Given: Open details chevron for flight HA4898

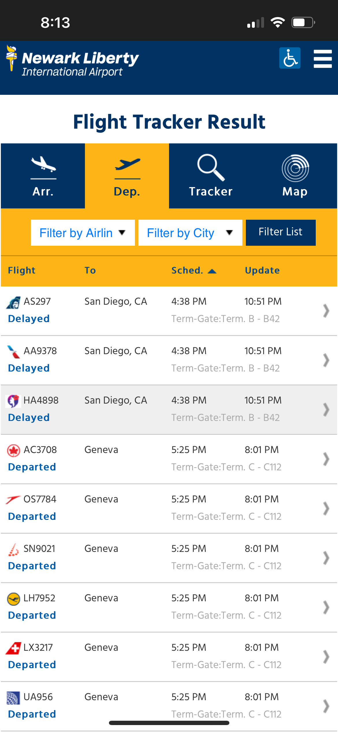Looking at the screenshot, I should pos(326,410).
